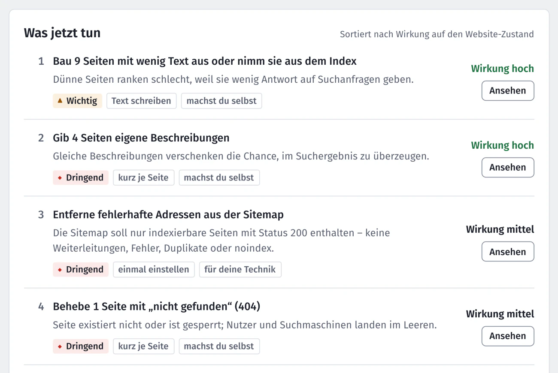The image size is (558, 373).
Task: Open title 'Behebe 1 Seite mit nicht gefunden (404)'
Action: [157, 307]
